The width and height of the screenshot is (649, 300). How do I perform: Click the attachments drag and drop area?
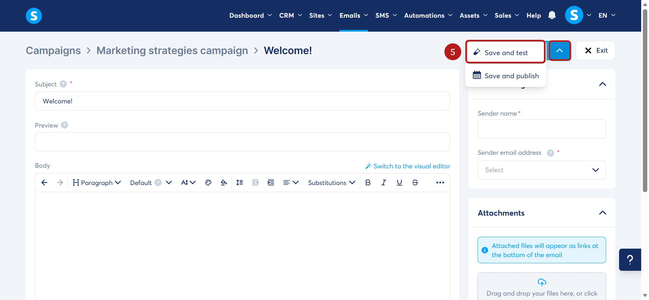tap(542, 286)
